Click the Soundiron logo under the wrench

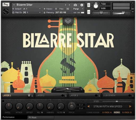coord(6,11)
